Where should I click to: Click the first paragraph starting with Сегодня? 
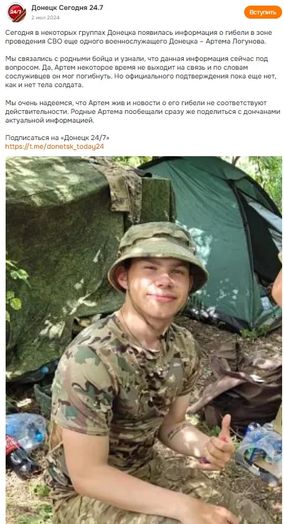[x=139, y=37]
